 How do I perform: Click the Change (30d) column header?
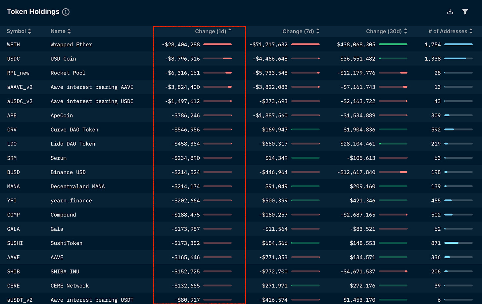point(384,31)
